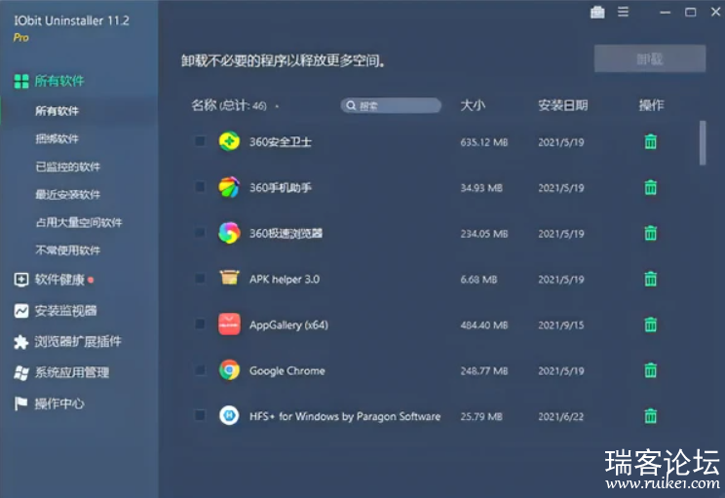This screenshot has height=498, width=725.
Task: Sort by 大小 column header
Action: (x=473, y=105)
